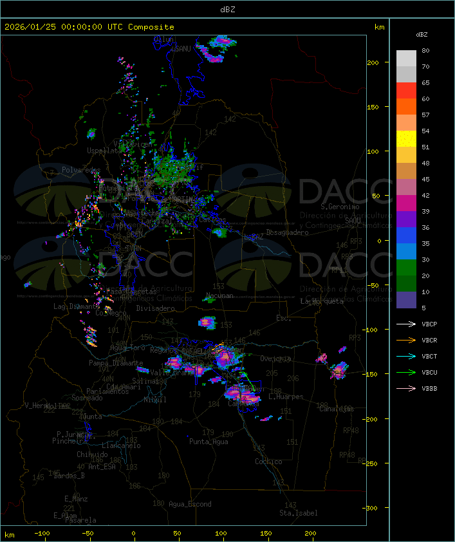
Task: Select the yellow dotted 51-54 dBZ swatch
Action: [x=406, y=139]
